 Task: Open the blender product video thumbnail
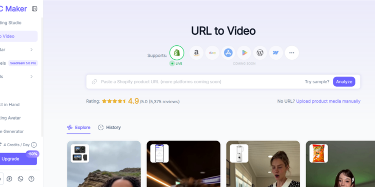[x=263, y=164]
